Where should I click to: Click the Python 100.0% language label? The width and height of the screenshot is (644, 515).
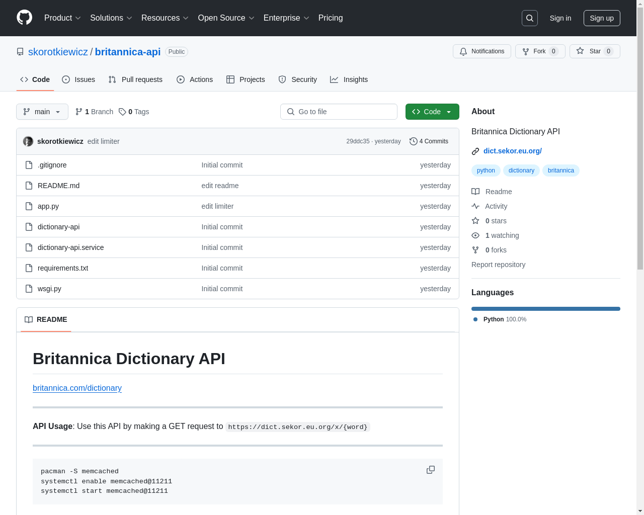coord(505,319)
